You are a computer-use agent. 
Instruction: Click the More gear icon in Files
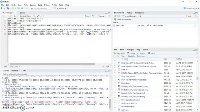pos(149,53)
